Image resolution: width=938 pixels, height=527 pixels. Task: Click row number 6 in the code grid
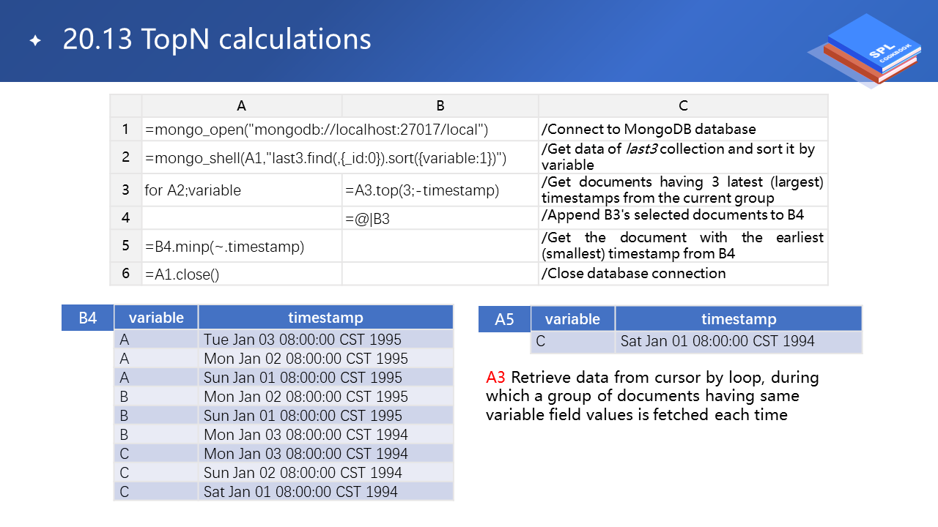pos(126,274)
